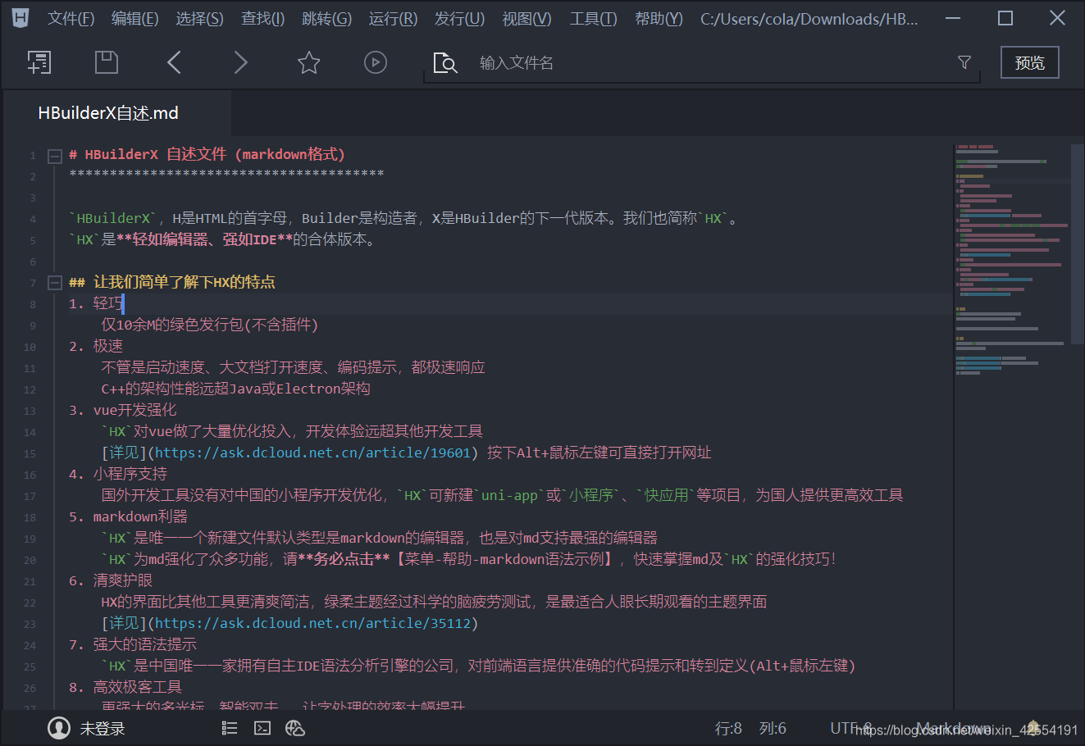
Task: Save the file using the disk icon
Action: pyautogui.click(x=106, y=62)
